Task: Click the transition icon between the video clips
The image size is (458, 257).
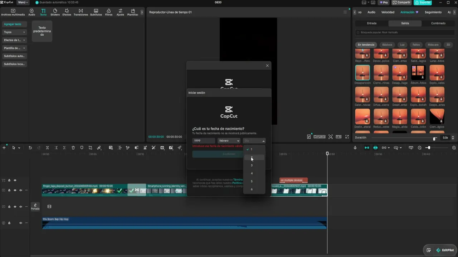Action: click(137, 190)
